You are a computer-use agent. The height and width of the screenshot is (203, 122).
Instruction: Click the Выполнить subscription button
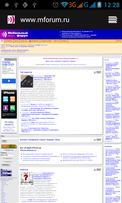pyautogui.click(x=6, y=165)
